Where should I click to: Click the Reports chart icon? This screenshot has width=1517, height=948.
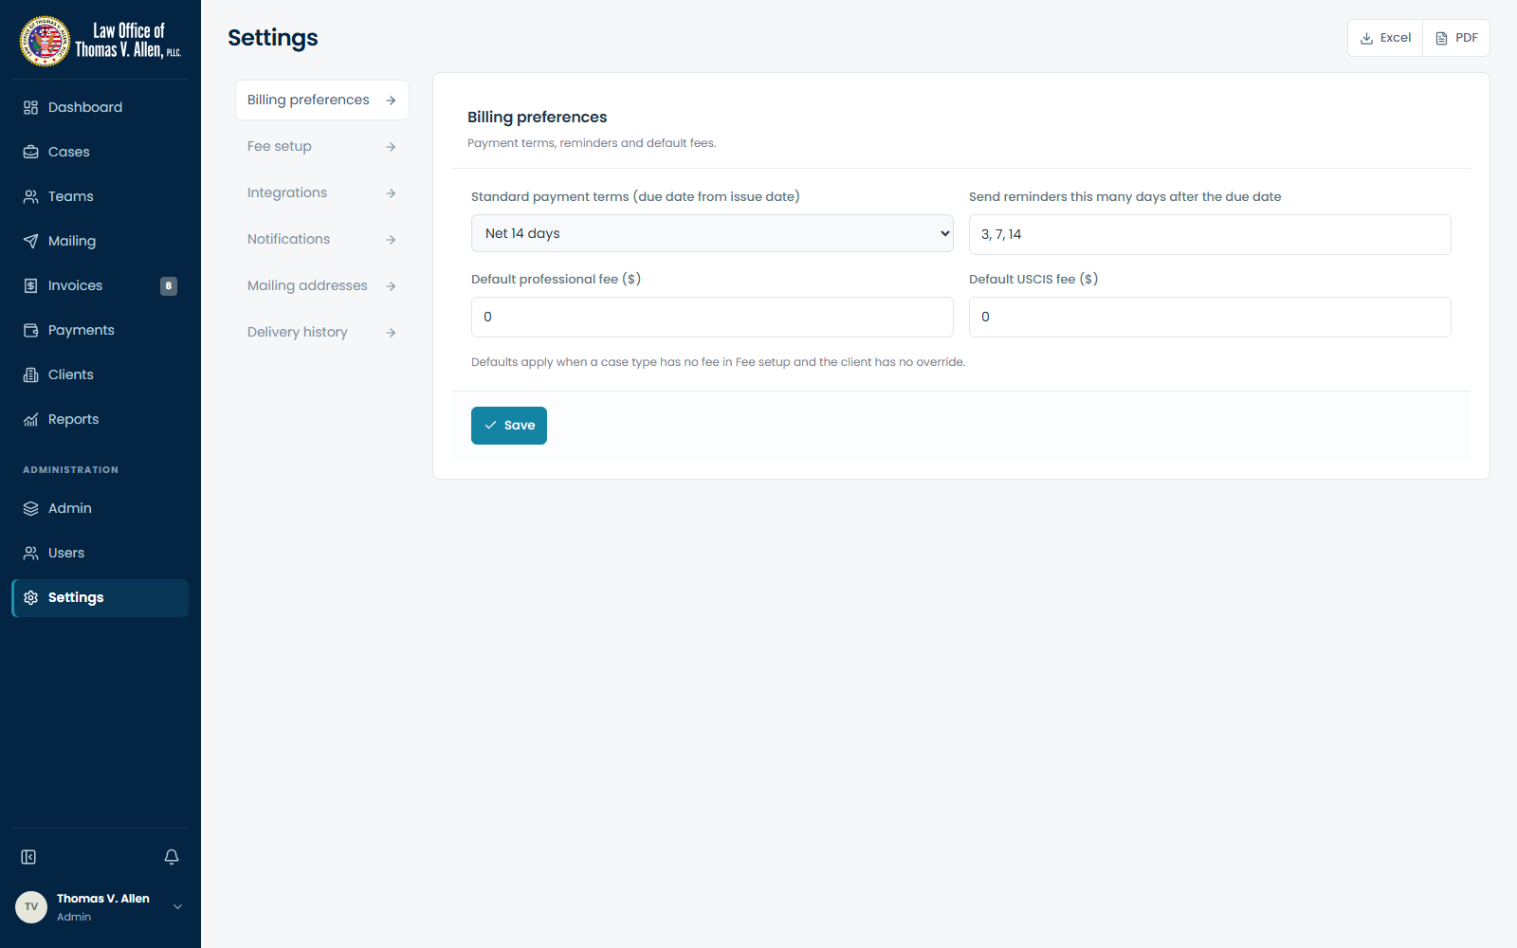[x=30, y=419]
